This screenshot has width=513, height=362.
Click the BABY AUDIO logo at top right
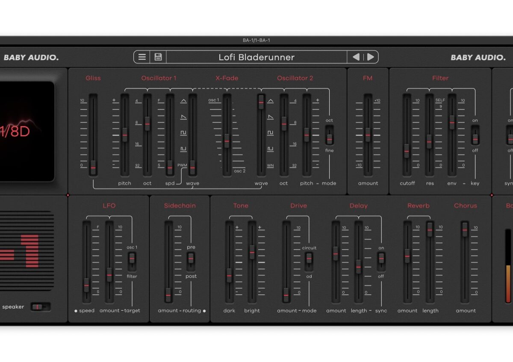tap(478, 57)
